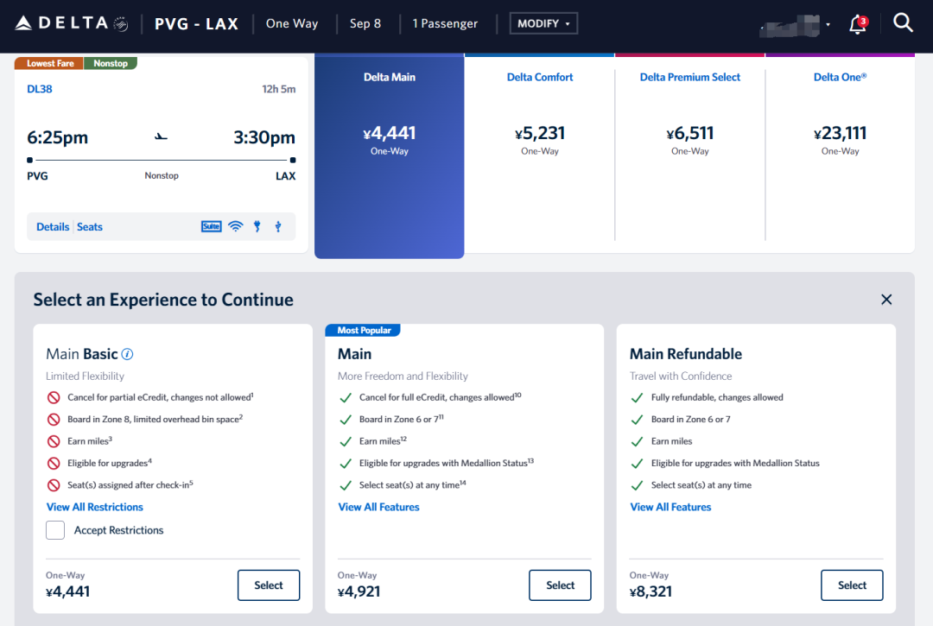Viewport: 933px width, 626px height.
Task: Click the USB port amenity icon
Action: pos(277,226)
